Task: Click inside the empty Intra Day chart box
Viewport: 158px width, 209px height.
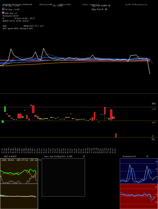Action: tap(63, 177)
